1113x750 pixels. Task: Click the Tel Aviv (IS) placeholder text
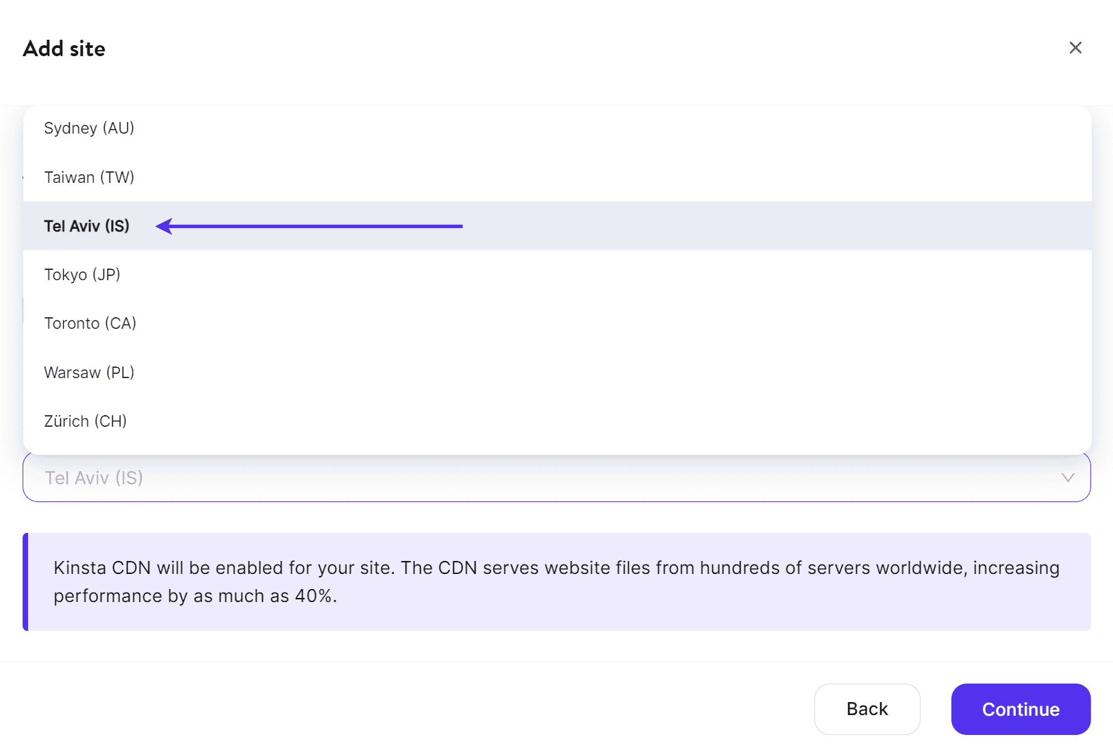point(93,478)
